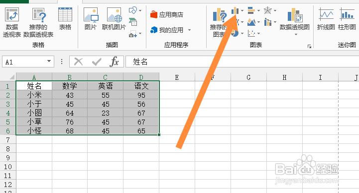Open the Name Box dropdown
This screenshot has width=359, height=193.
[49, 62]
